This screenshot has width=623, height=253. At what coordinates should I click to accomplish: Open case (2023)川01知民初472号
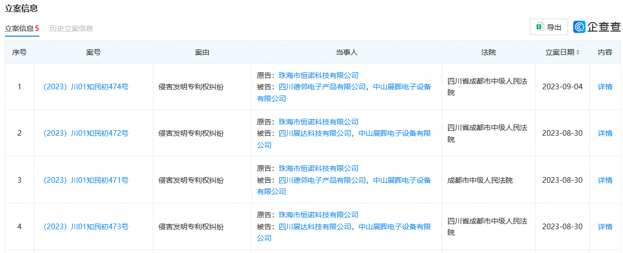[86, 133]
